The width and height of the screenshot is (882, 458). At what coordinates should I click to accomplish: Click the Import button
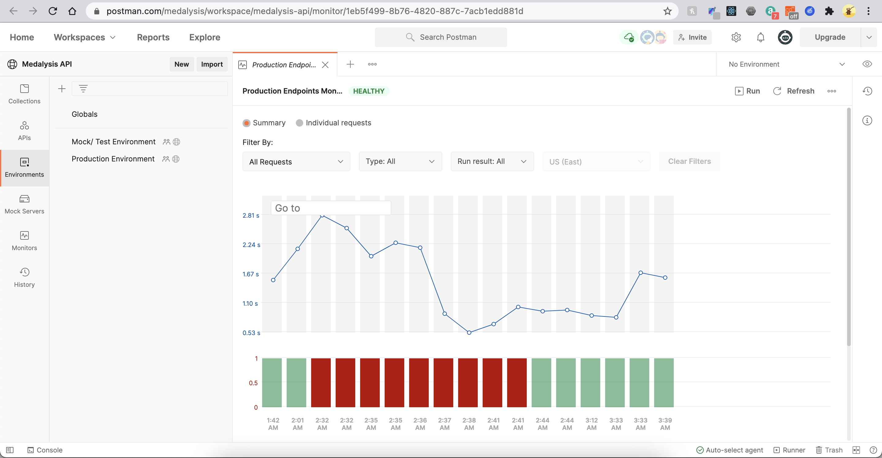pyautogui.click(x=212, y=64)
